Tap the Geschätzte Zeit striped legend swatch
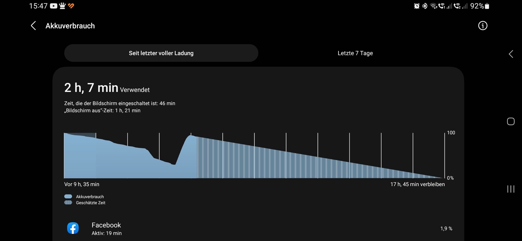The image size is (522, 241). point(68,203)
